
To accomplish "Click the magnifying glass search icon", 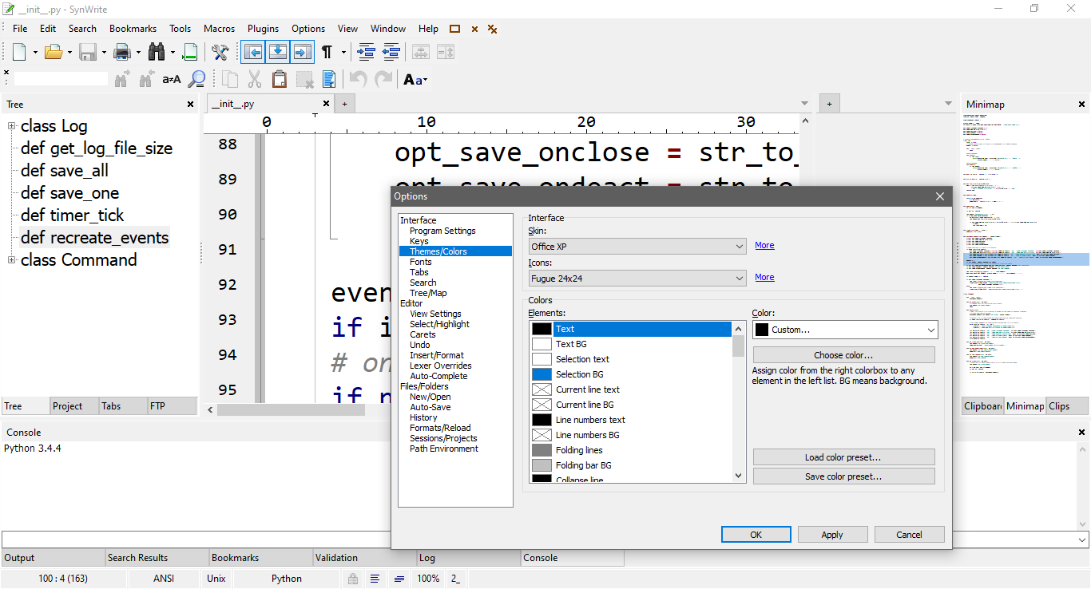I will [x=196, y=79].
